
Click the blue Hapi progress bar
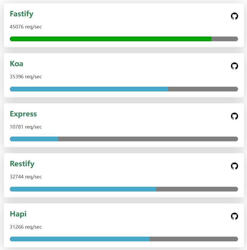click(x=80, y=239)
